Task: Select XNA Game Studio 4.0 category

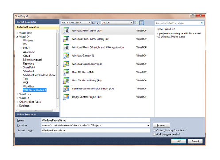Action: pyautogui.click(x=35, y=90)
